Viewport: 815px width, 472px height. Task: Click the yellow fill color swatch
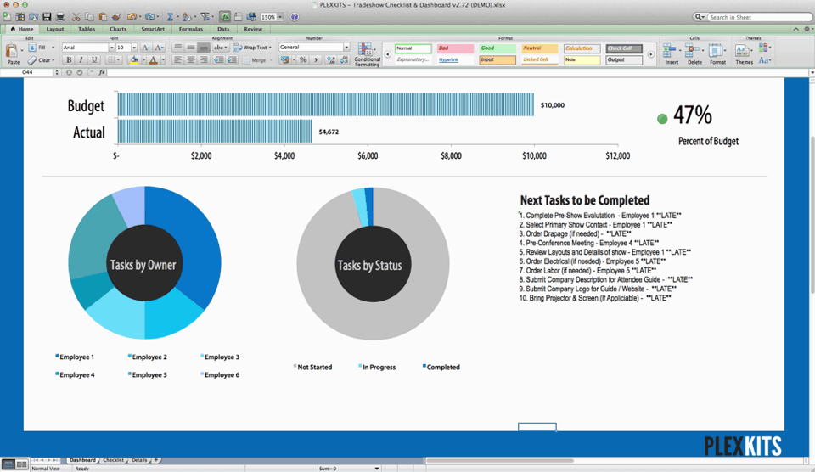click(134, 60)
